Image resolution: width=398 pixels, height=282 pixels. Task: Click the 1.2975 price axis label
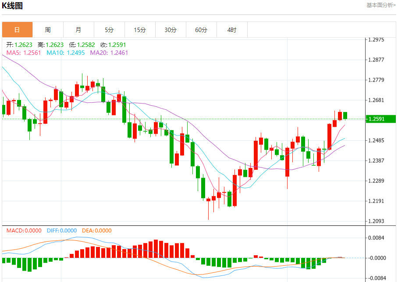tap(376, 39)
